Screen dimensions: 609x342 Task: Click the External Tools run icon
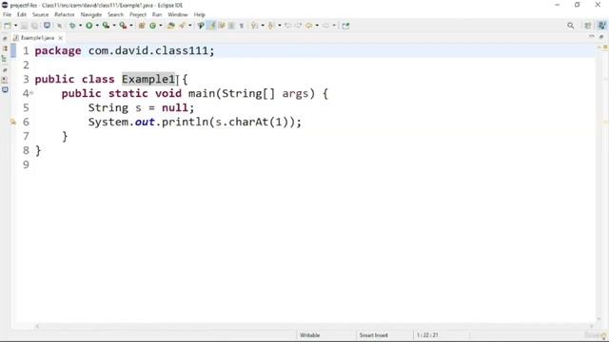coord(123,26)
